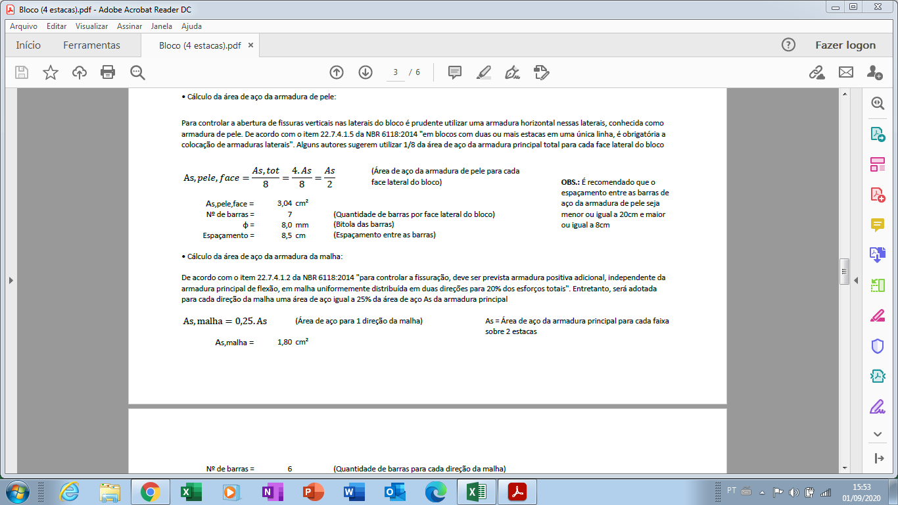This screenshot has width=898, height=505.
Task: Go to previous page arrow
Action: 337,72
